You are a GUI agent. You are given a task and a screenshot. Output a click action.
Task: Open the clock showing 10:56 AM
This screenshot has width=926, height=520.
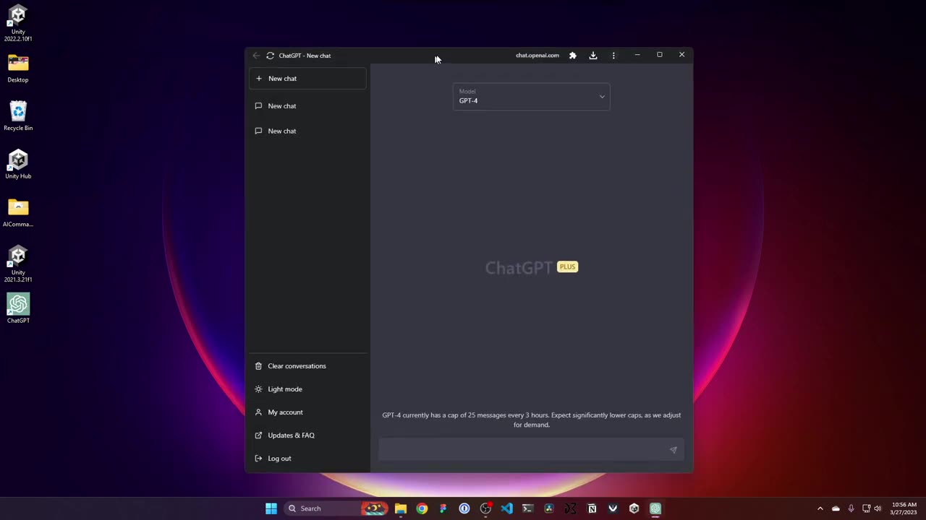click(904, 508)
